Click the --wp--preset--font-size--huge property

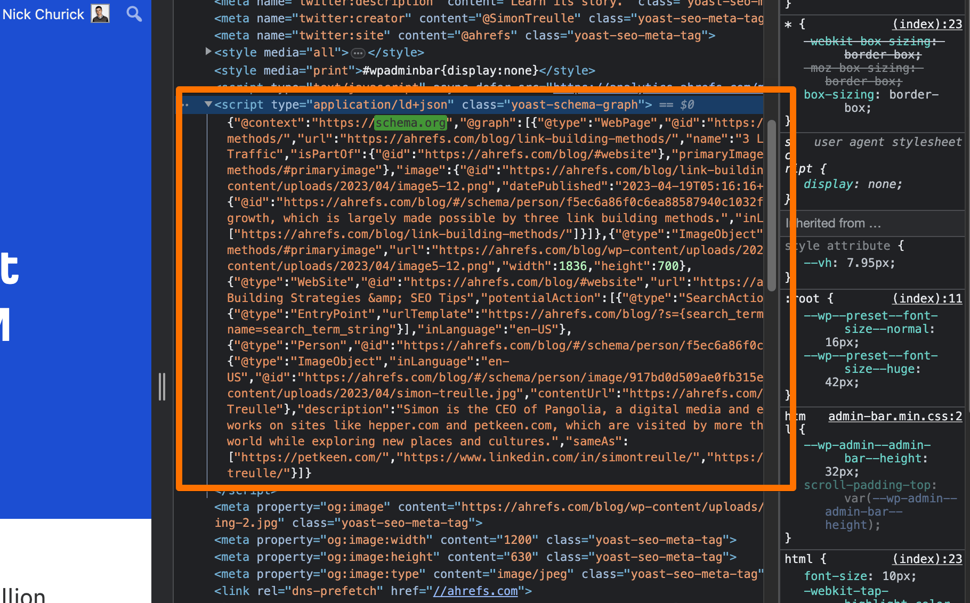(x=871, y=362)
